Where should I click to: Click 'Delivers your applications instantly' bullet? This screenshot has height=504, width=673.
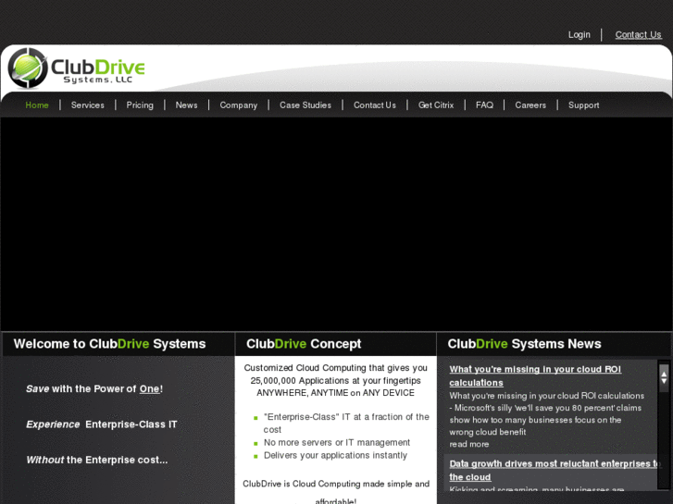pyautogui.click(x=335, y=456)
